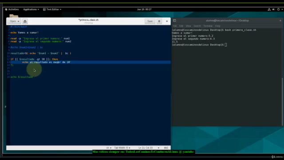This screenshot has width=284, height=160.
Task: Close the text editor window
Action: click(x=167, y=21)
